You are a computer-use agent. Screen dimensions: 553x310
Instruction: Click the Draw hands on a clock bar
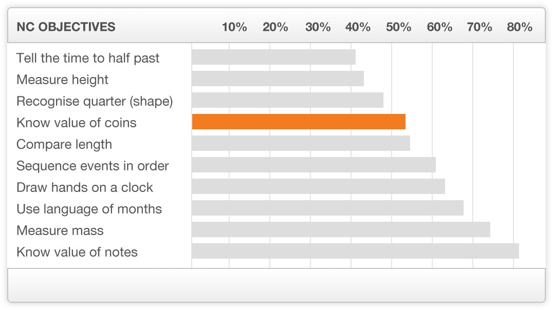[x=319, y=186]
